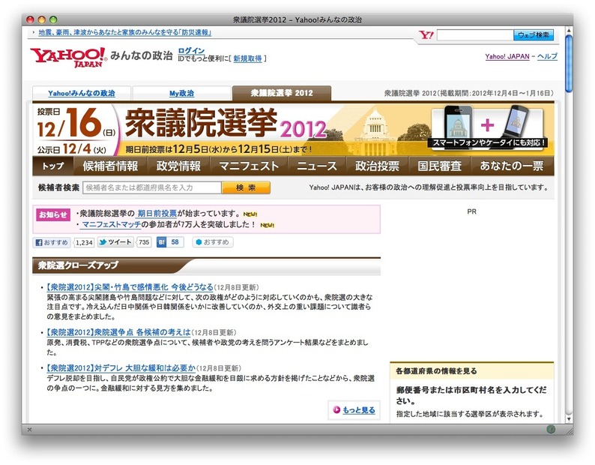This screenshot has width=595, height=465.
Task: Open ニュース in navigation bar
Action: 317,166
